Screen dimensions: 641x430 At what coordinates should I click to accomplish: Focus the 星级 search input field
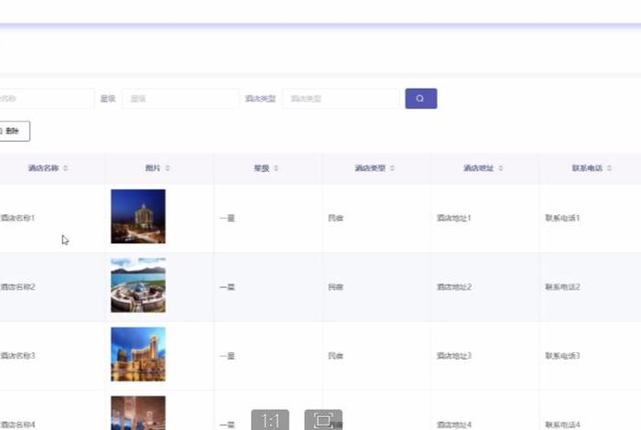[x=180, y=99]
